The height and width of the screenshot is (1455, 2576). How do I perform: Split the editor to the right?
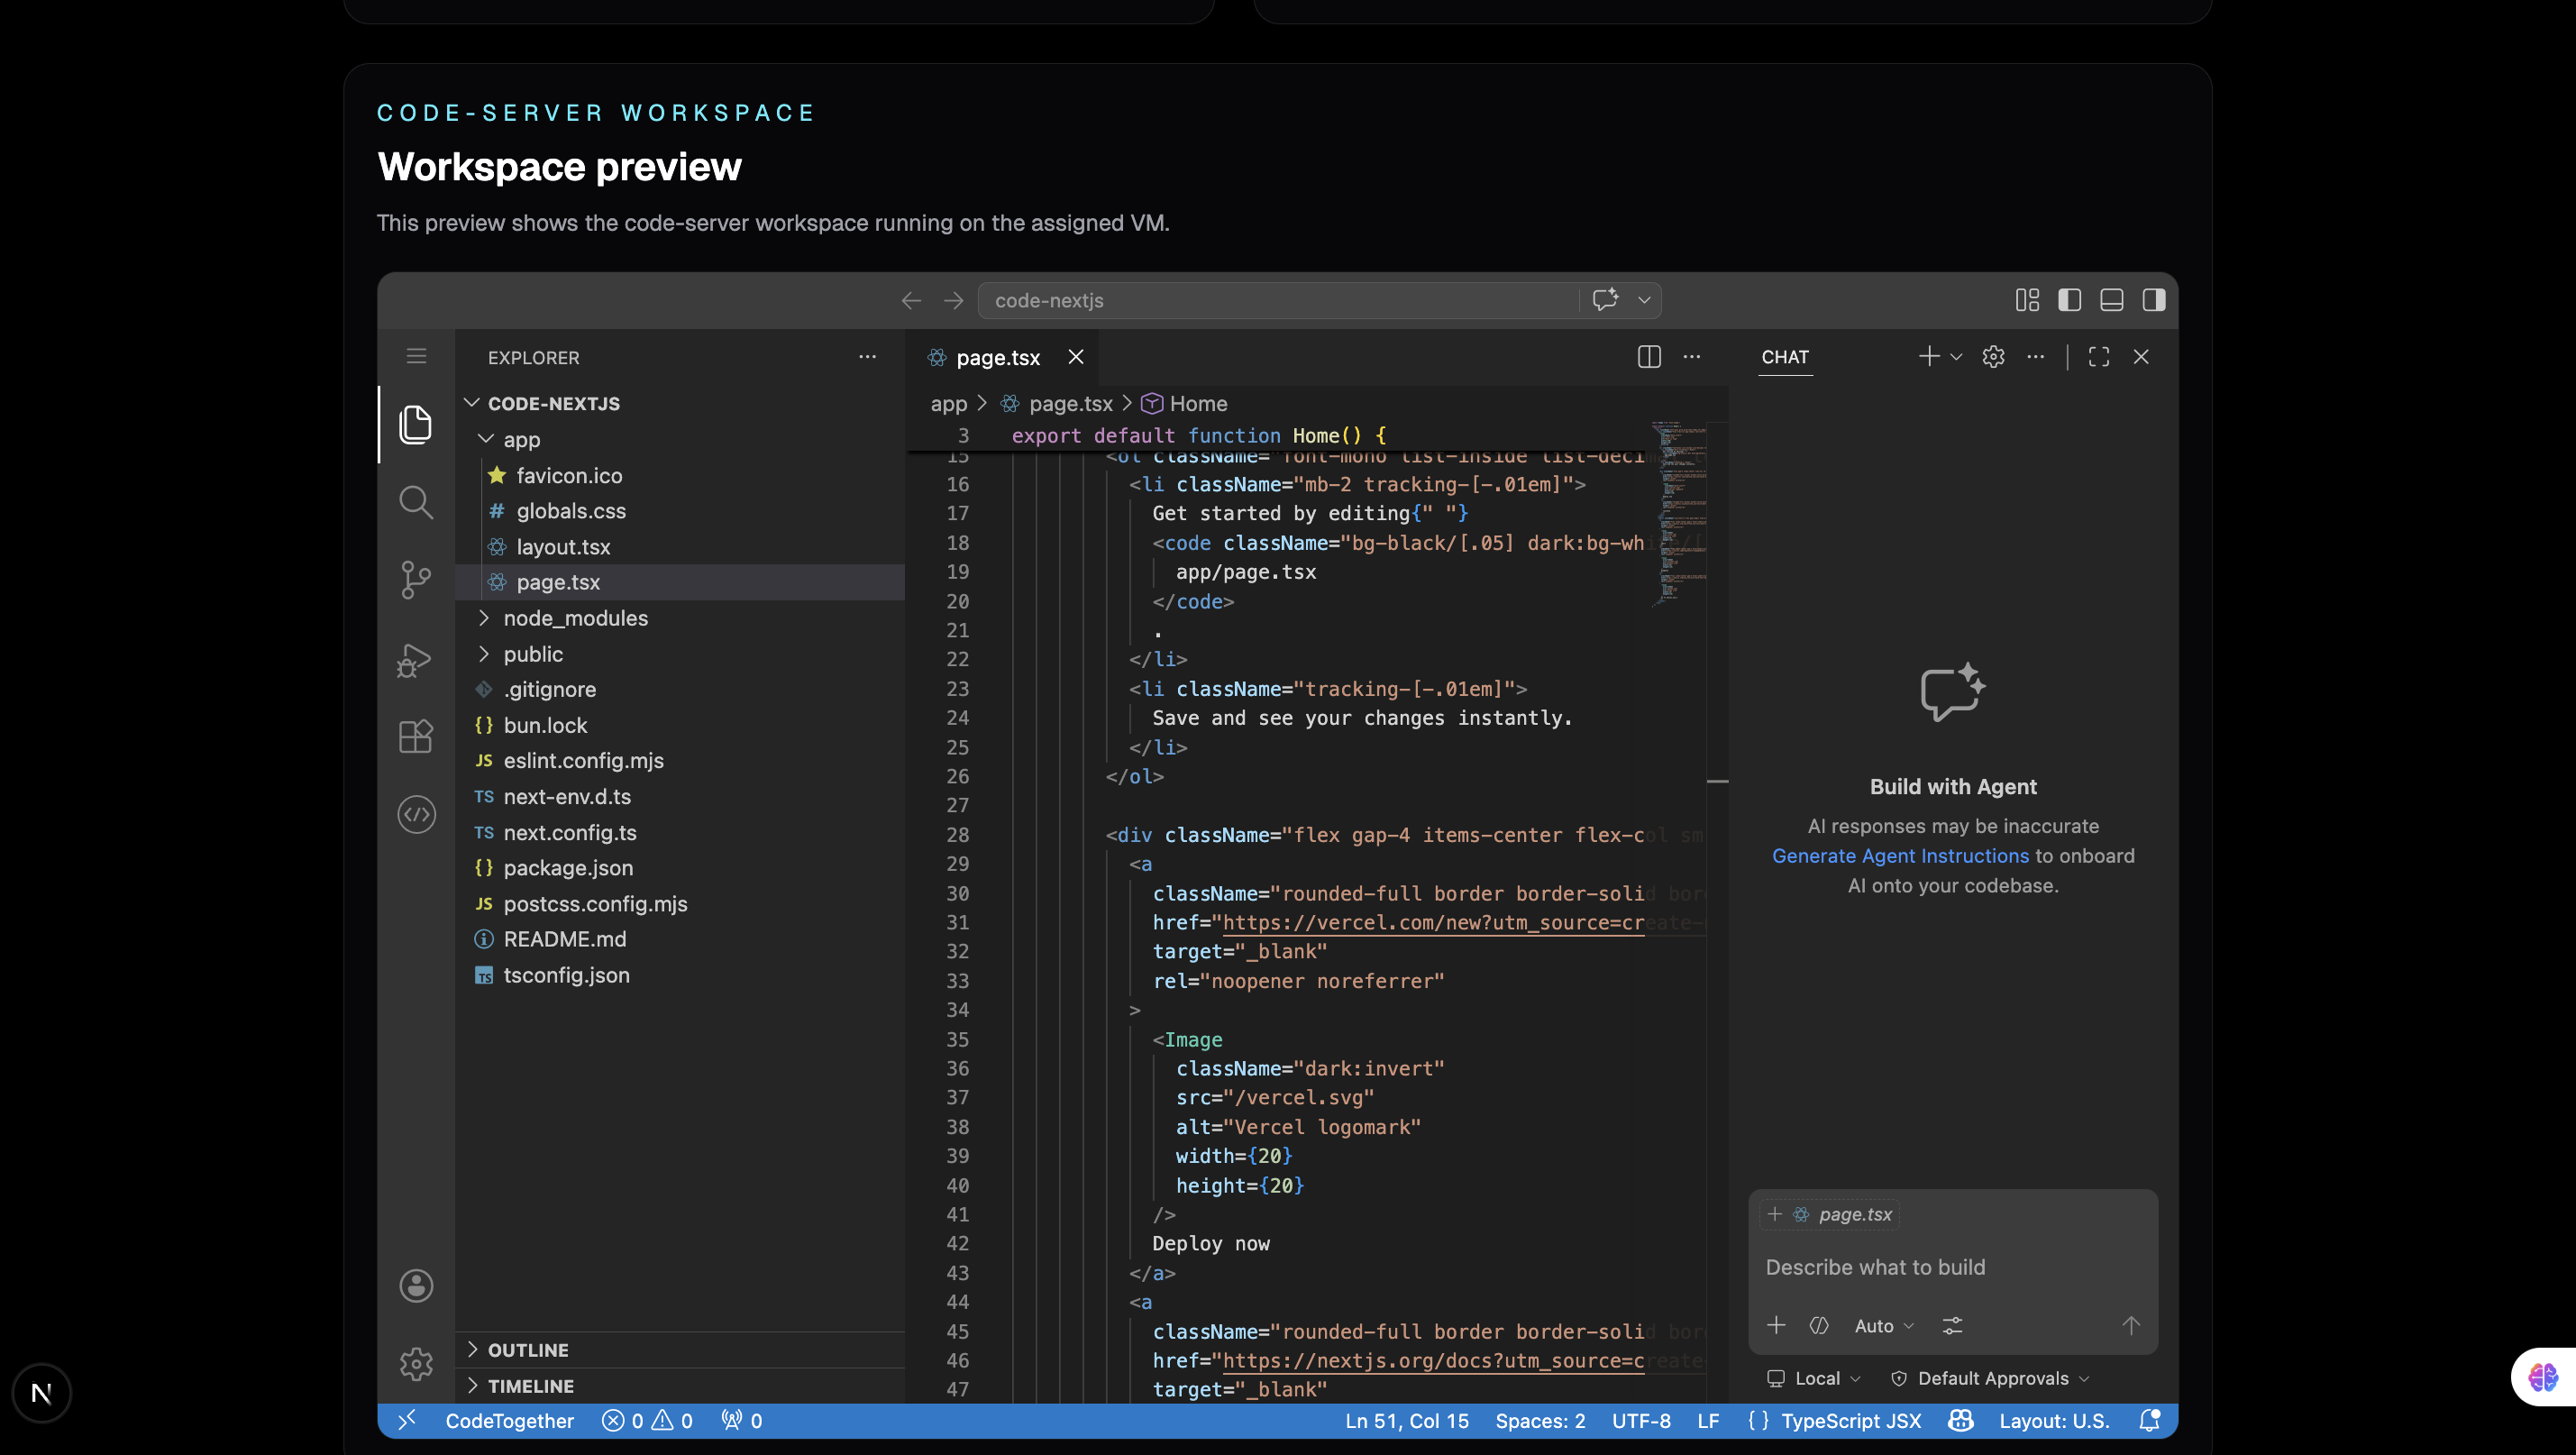click(1649, 357)
